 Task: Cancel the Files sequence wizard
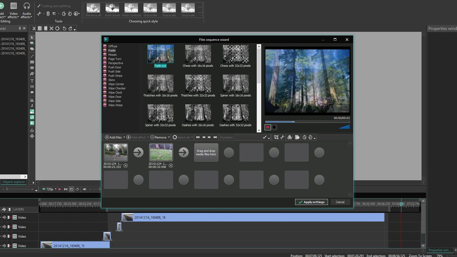(x=340, y=202)
